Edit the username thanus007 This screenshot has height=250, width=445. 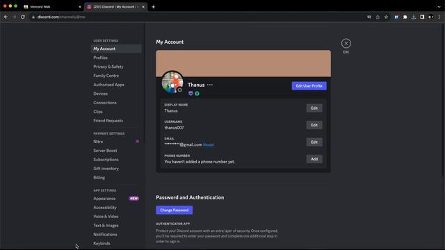point(314,125)
